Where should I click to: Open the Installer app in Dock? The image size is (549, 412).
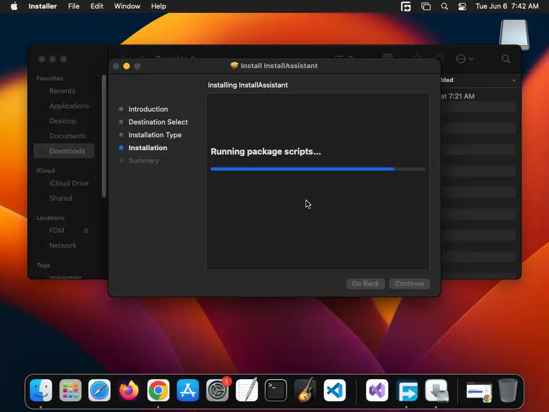point(436,391)
